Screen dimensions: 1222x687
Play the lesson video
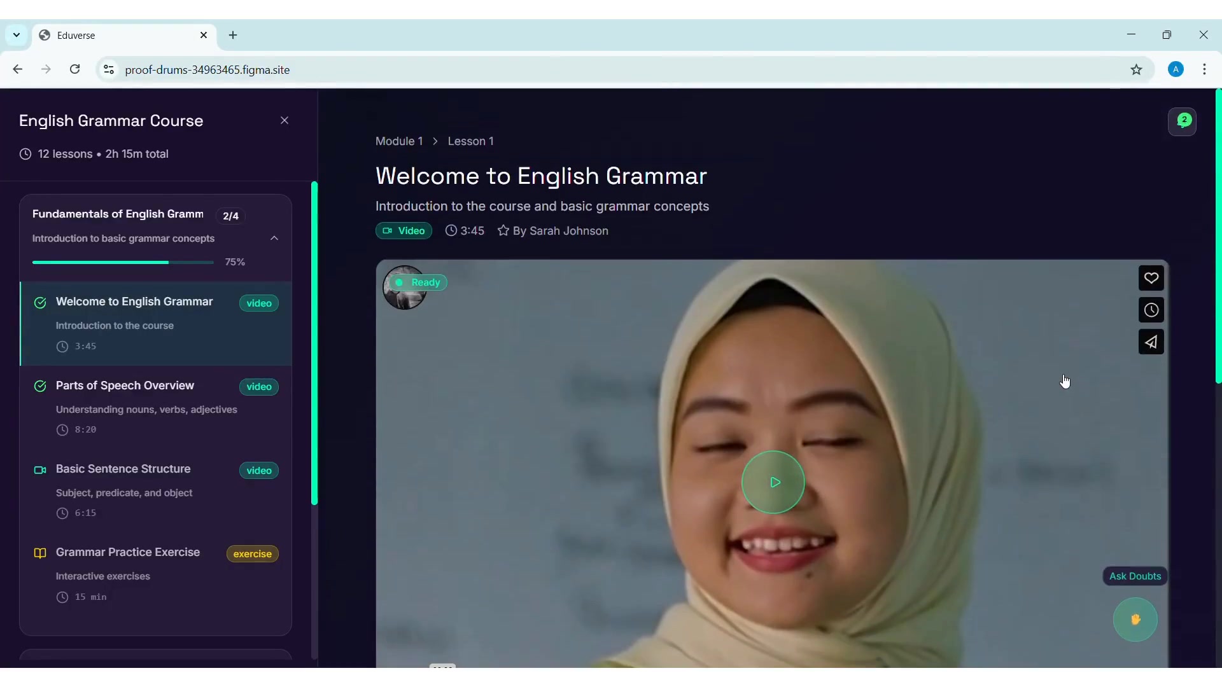(x=773, y=482)
